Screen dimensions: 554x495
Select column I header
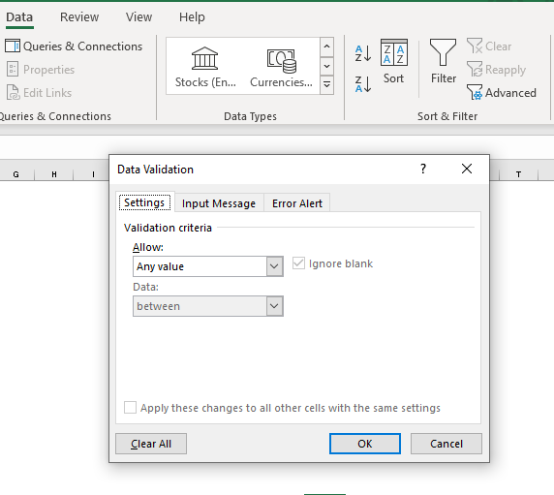[92, 174]
